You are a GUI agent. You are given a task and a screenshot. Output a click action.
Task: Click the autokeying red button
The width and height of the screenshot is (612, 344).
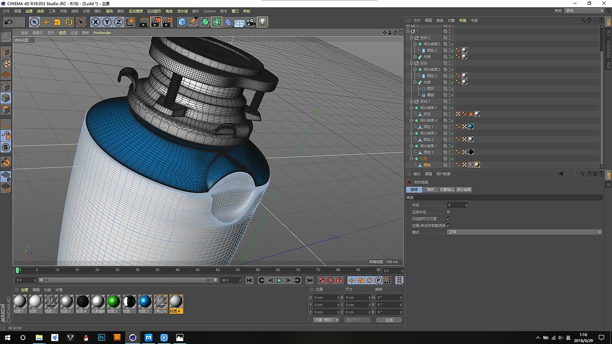pyautogui.click(x=330, y=280)
